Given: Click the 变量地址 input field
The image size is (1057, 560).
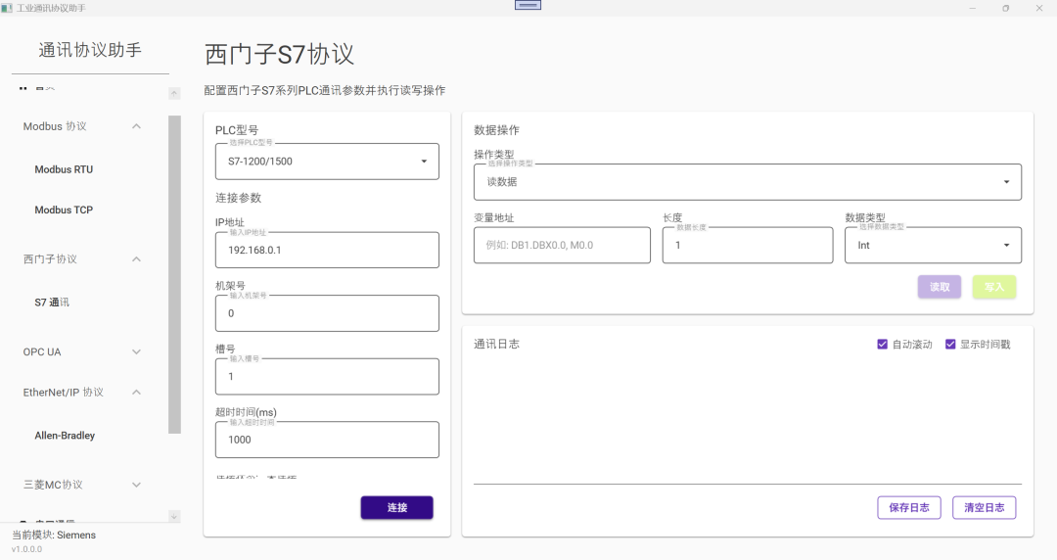Looking at the screenshot, I should [x=562, y=245].
